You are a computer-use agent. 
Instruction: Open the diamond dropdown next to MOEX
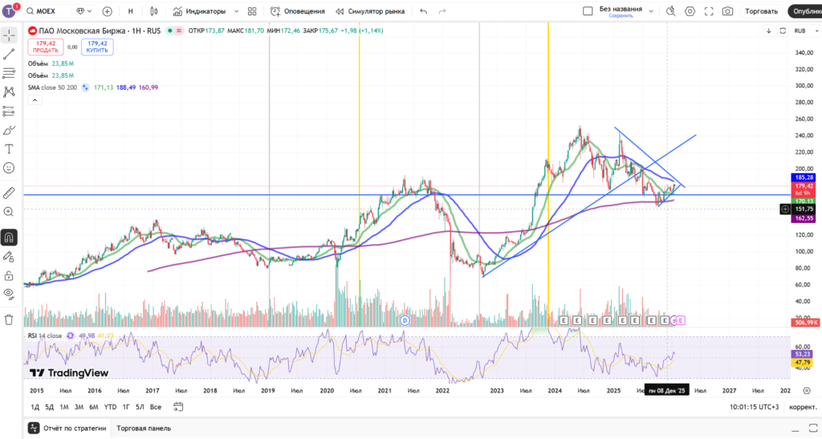[x=83, y=11]
